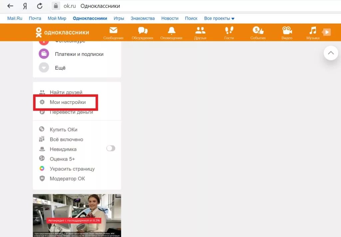Click the coins icon beside Купить ОКи

pyautogui.click(x=42, y=129)
